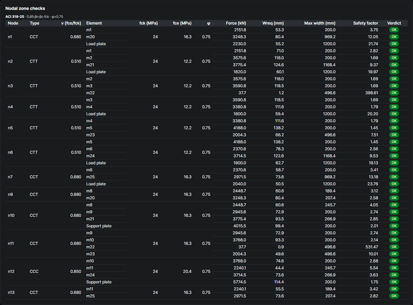Select the "ACI 318-25" code label
413x305 pixels.
point(15,17)
